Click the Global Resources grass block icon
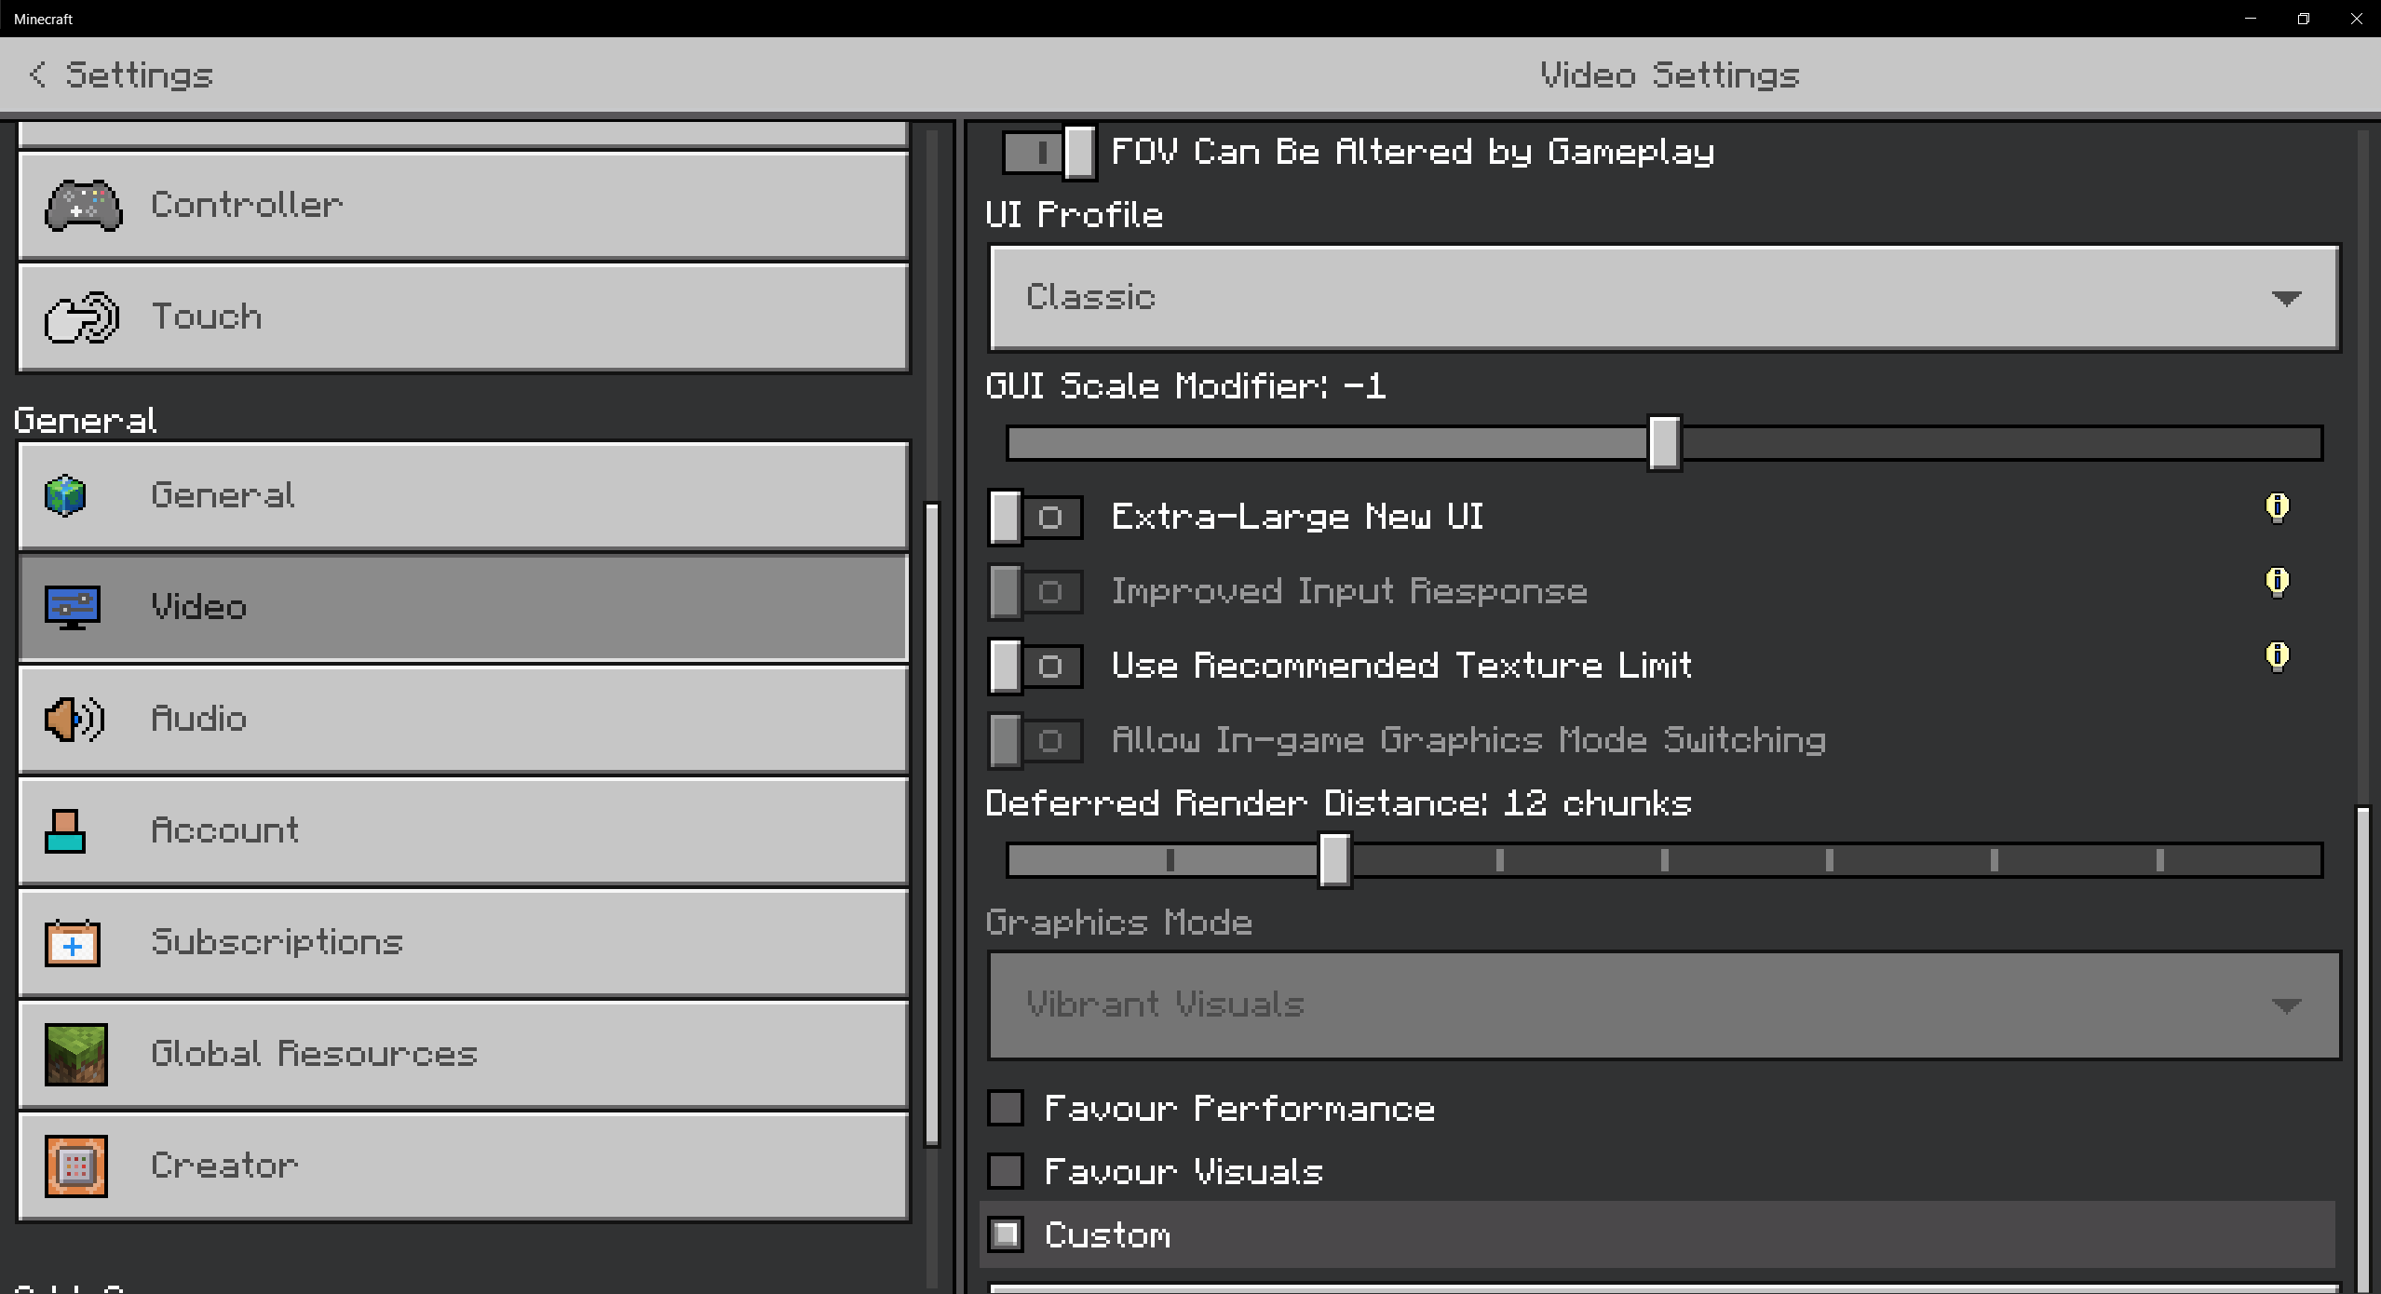Viewport: 2381px width, 1294px height. (x=75, y=1054)
